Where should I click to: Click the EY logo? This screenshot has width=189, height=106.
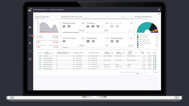pos(30,10)
